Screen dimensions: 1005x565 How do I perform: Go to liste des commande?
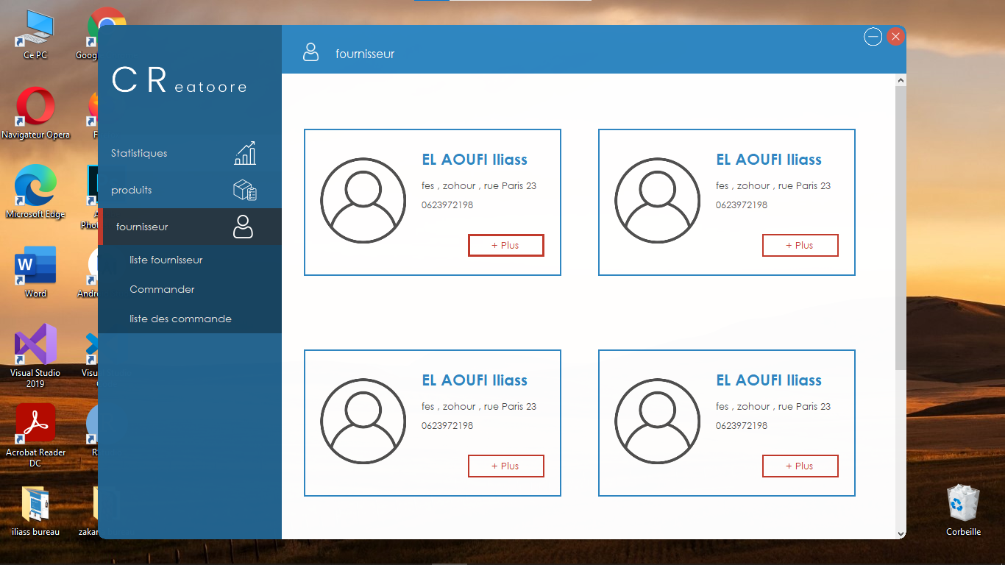click(180, 319)
